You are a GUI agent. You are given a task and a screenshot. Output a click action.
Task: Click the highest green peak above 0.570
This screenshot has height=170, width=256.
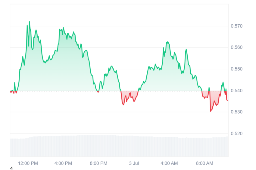pos(30,22)
